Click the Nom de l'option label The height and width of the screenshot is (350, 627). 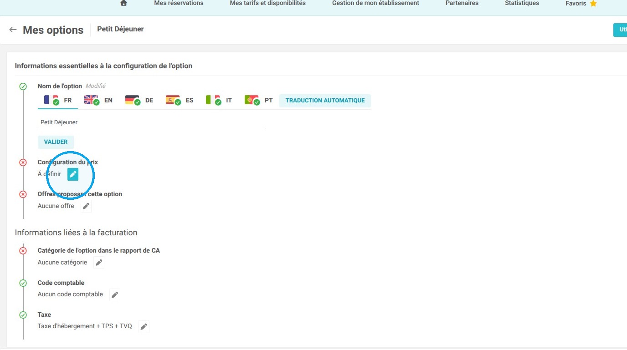pyautogui.click(x=60, y=86)
